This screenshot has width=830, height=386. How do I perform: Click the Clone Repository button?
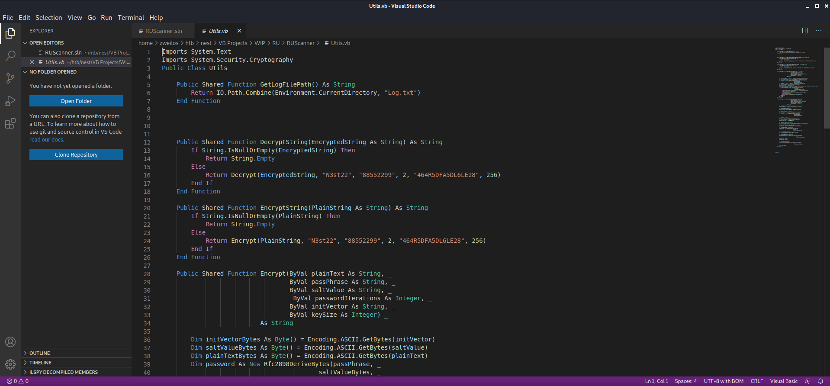click(x=76, y=154)
